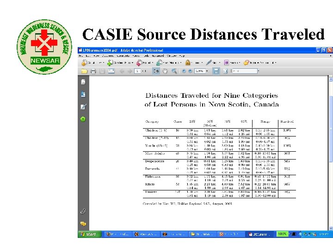
Task: Click the green 100% battery indicator
Action: 282,234
